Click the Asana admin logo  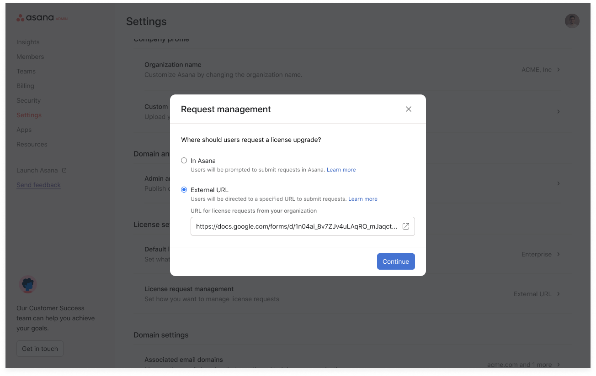click(x=42, y=18)
